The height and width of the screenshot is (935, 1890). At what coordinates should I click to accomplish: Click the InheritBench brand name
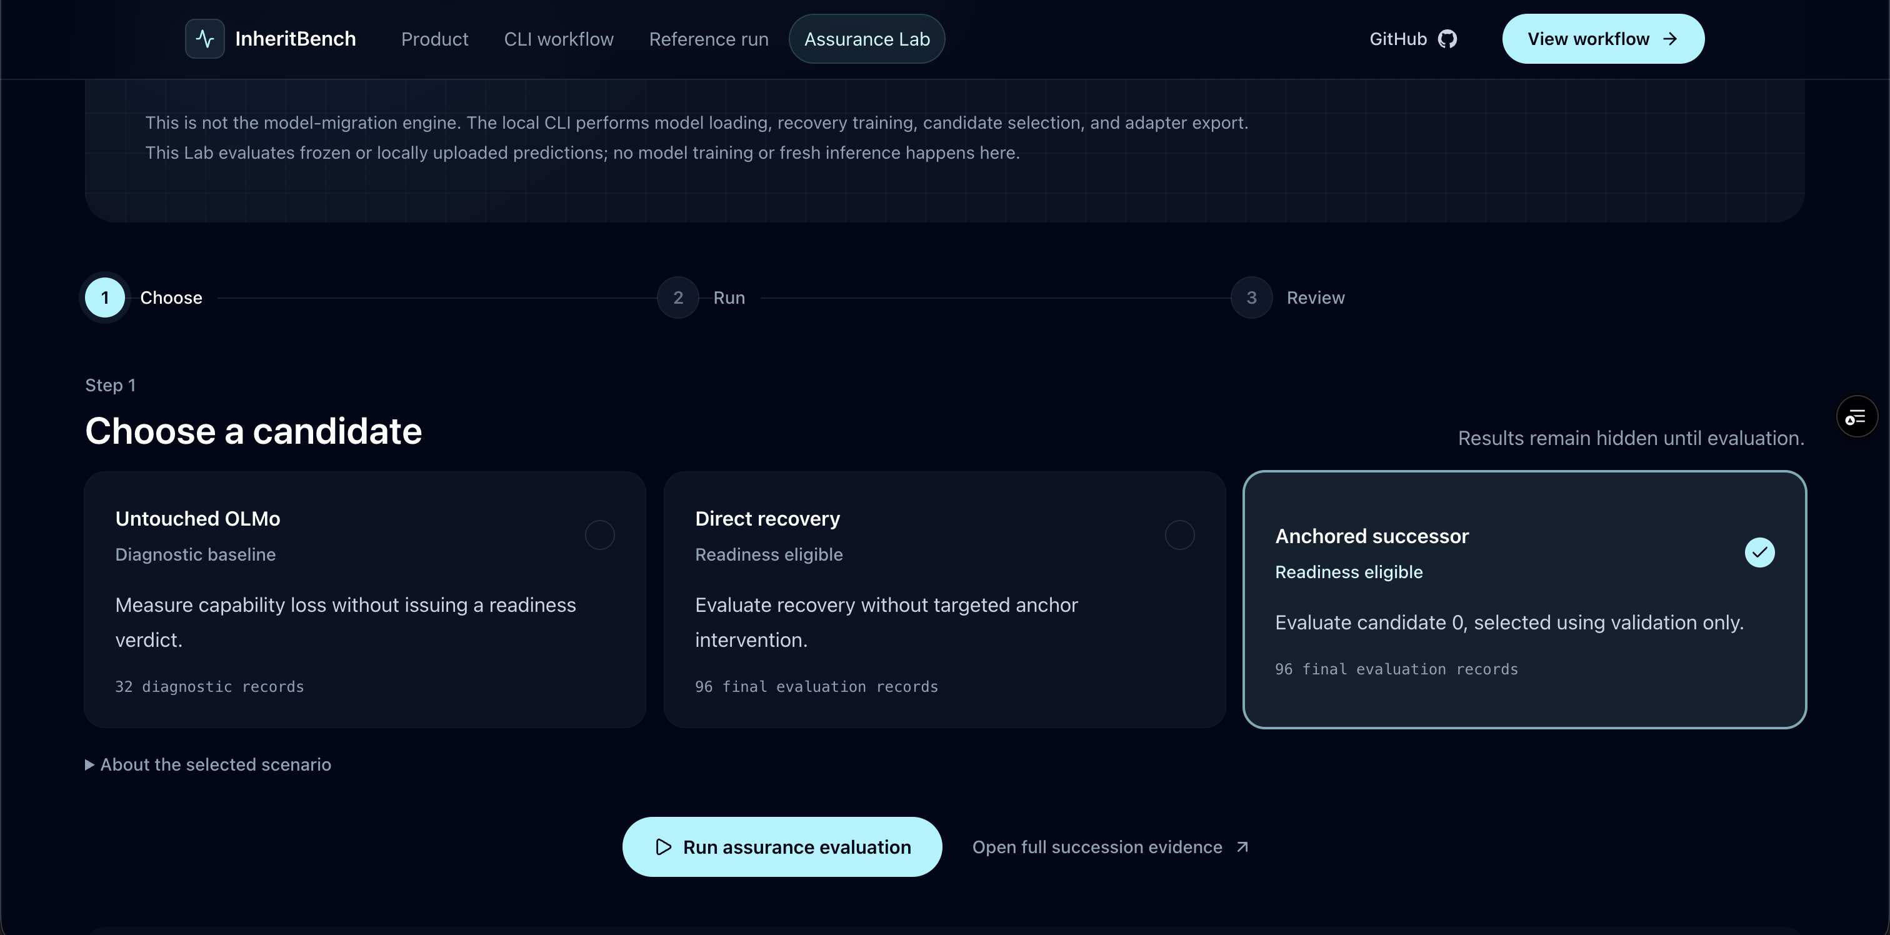(x=295, y=39)
